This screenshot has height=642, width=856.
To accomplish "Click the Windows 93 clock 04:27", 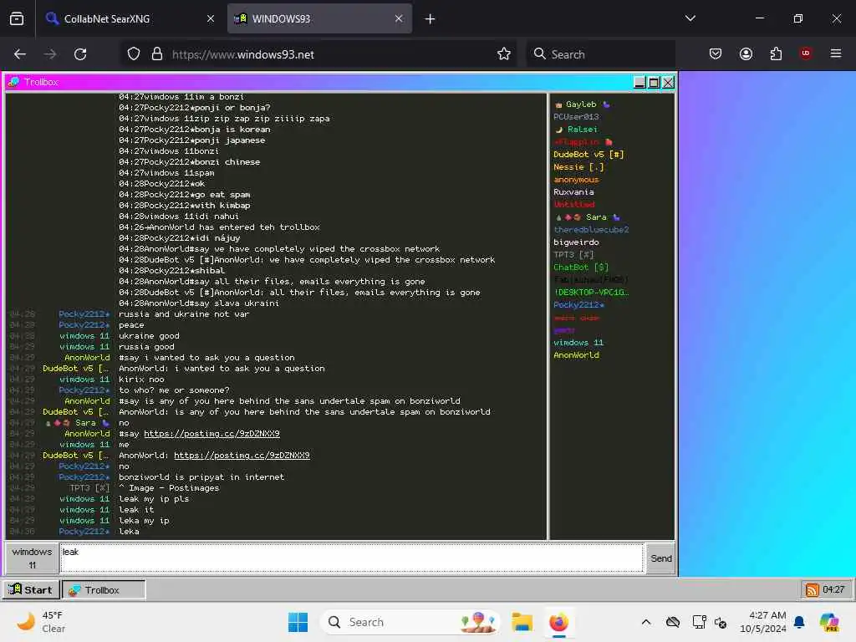I will pos(833,589).
